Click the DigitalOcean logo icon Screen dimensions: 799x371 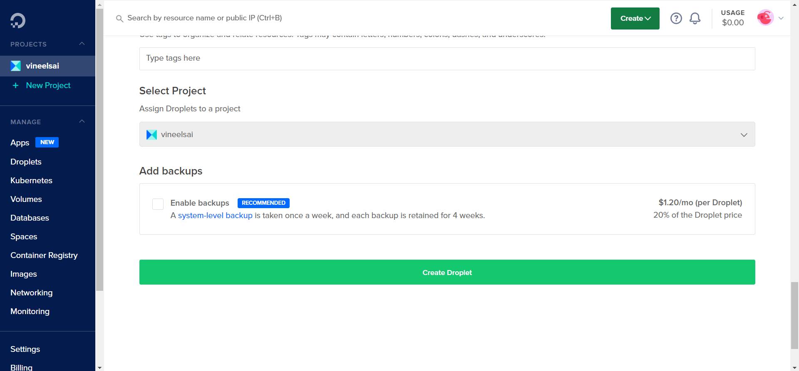pyautogui.click(x=18, y=20)
